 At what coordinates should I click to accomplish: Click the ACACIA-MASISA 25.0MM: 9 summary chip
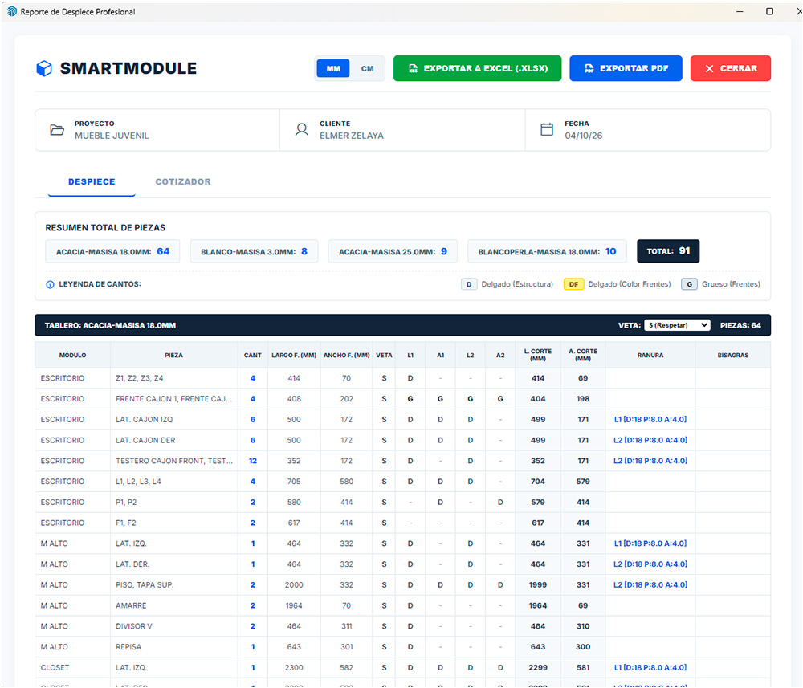pyautogui.click(x=393, y=251)
